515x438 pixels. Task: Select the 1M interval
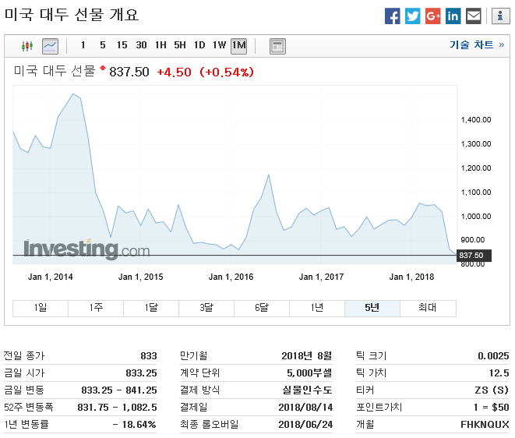click(x=238, y=46)
